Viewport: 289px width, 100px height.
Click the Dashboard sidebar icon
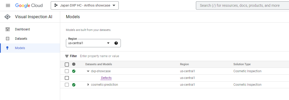(8, 29)
